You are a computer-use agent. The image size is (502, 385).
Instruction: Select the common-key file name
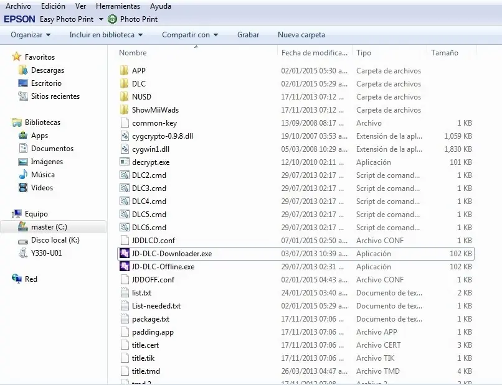[x=154, y=123]
